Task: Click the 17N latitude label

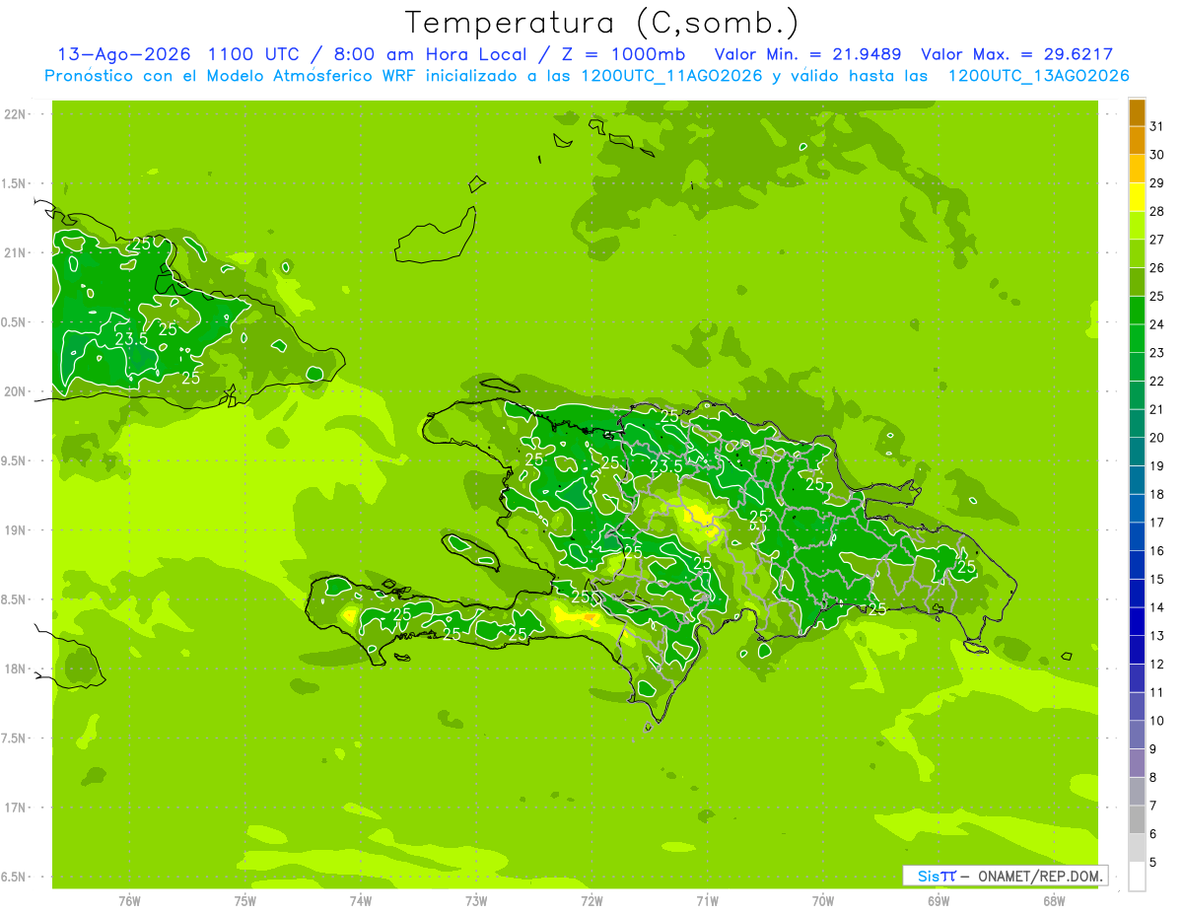Action: click(14, 808)
